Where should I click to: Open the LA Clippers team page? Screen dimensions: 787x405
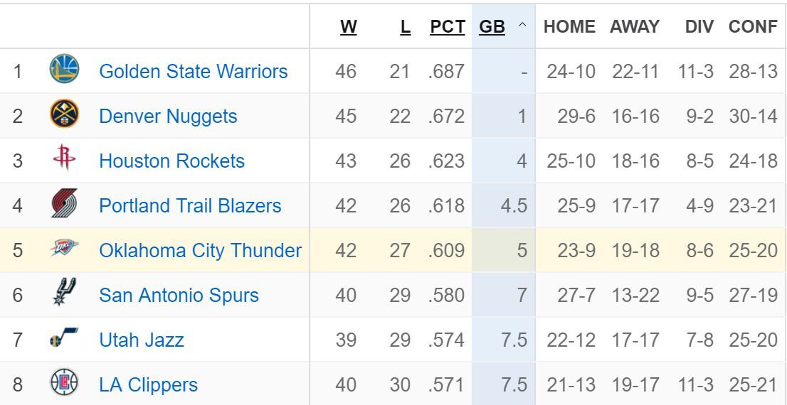[148, 385]
